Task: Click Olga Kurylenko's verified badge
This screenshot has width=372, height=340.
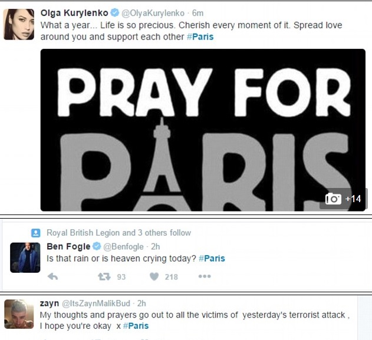Action: [115, 12]
